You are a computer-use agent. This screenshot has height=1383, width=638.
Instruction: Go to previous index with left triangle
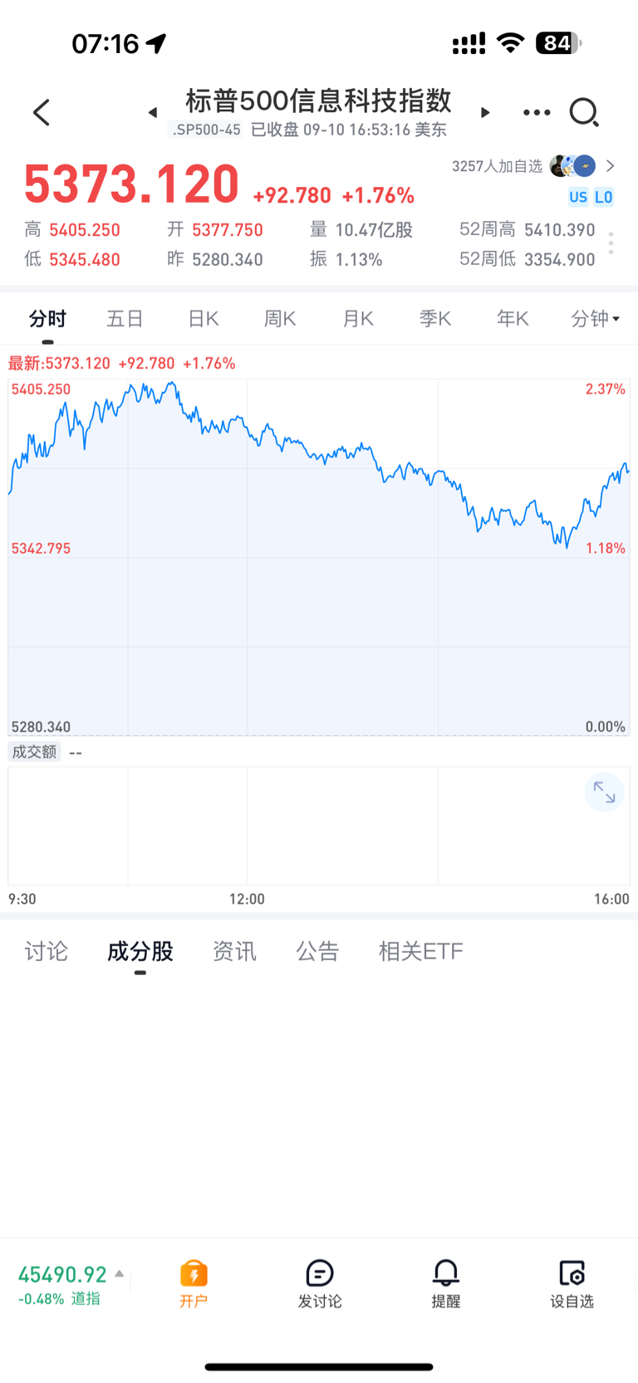pos(153,112)
